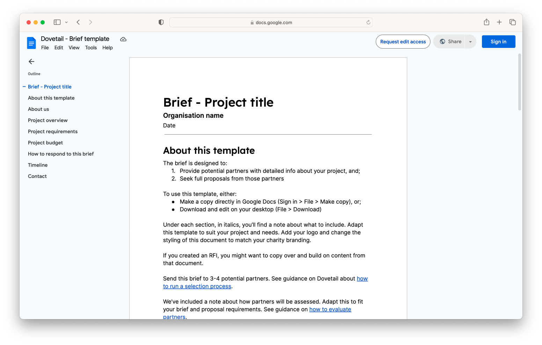The width and height of the screenshot is (542, 345).
Task: Open the Share button dropdown arrow
Action: pos(470,41)
